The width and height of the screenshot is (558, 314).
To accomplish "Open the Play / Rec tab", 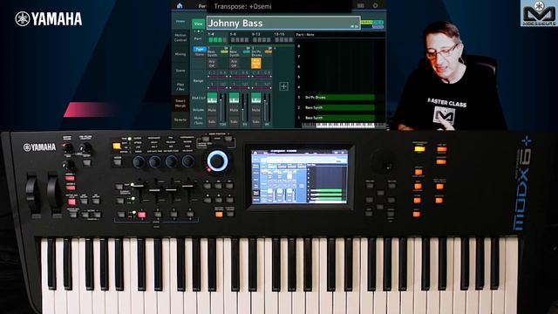I will (x=180, y=87).
